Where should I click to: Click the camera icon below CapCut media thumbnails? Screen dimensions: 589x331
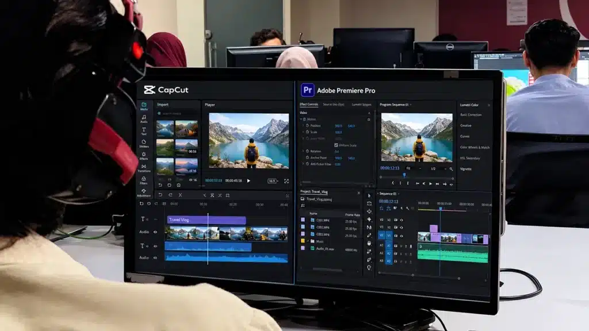pyautogui.click(x=179, y=185)
